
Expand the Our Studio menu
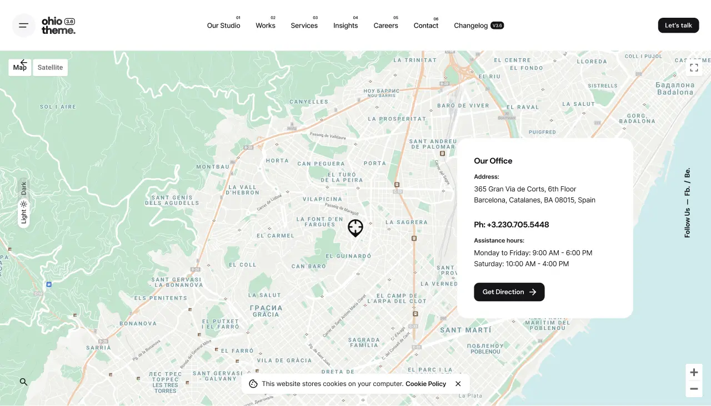[223, 26]
